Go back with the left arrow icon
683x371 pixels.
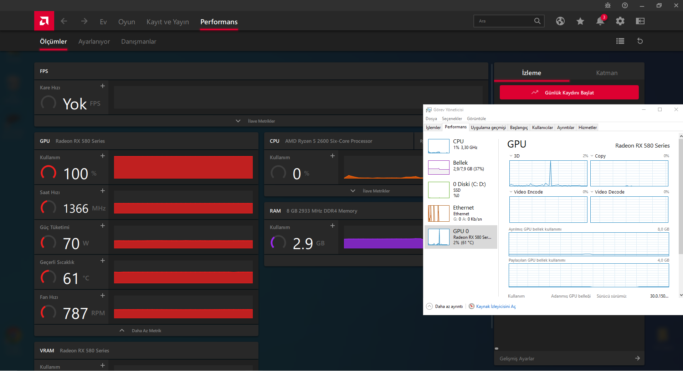pyautogui.click(x=64, y=21)
